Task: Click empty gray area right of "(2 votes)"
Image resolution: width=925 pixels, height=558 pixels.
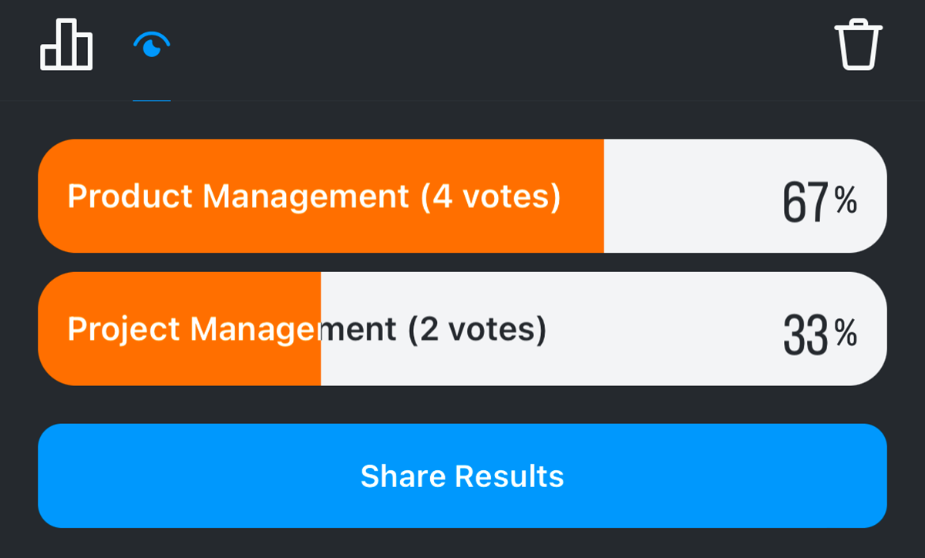Action: pos(655,330)
